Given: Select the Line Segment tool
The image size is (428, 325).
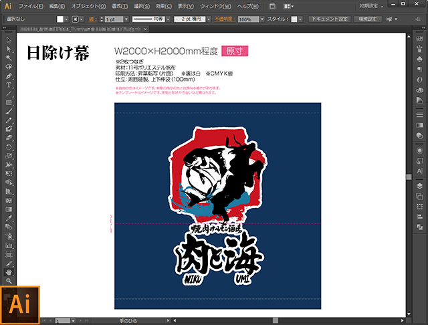Looking at the screenshot, I should (9, 94).
